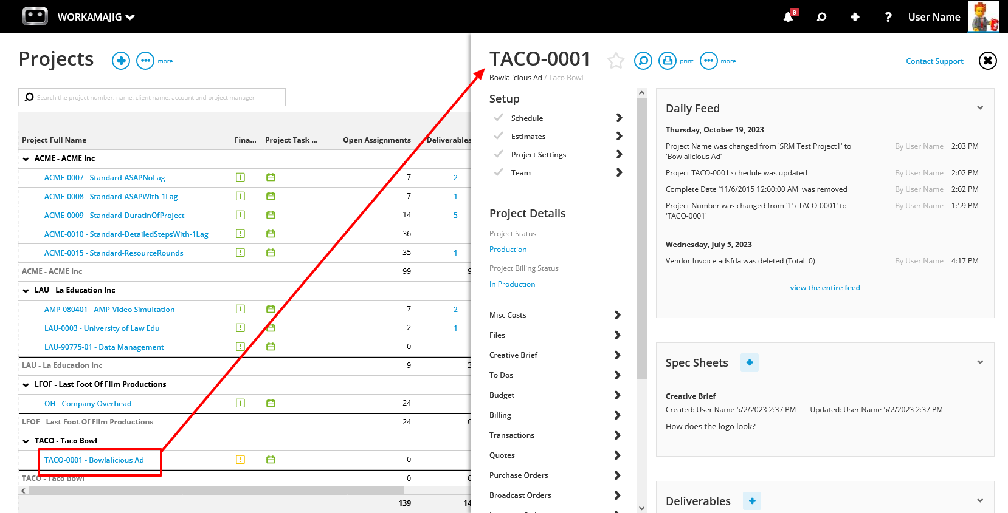Open ACME-0015 Standard-ResourceRounds project
Image resolution: width=1008 pixels, height=513 pixels.
[x=114, y=253]
